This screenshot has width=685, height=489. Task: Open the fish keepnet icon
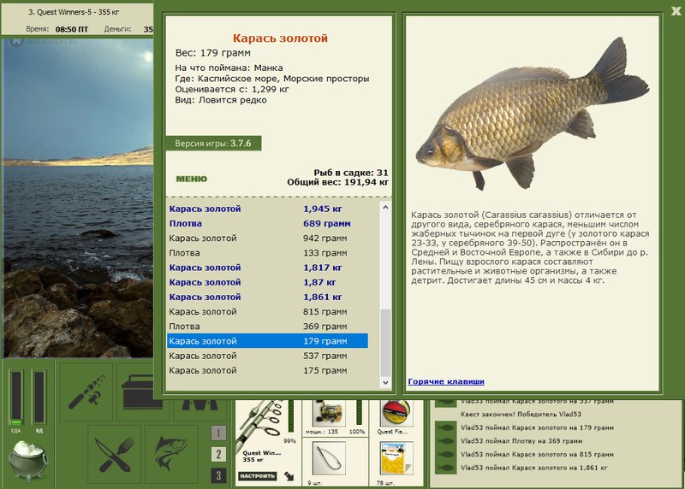click(x=171, y=455)
